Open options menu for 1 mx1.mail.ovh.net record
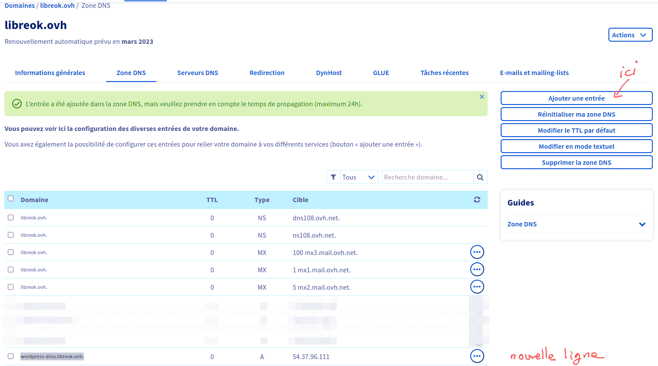This screenshot has width=658, height=366. click(477, 269)
